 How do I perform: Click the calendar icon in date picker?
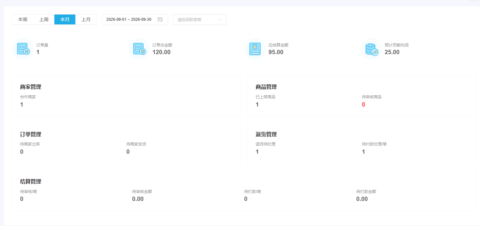coord(160,19)
